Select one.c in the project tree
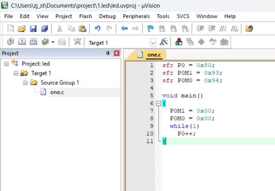The image size is (275, 191). tap(57, 92)
